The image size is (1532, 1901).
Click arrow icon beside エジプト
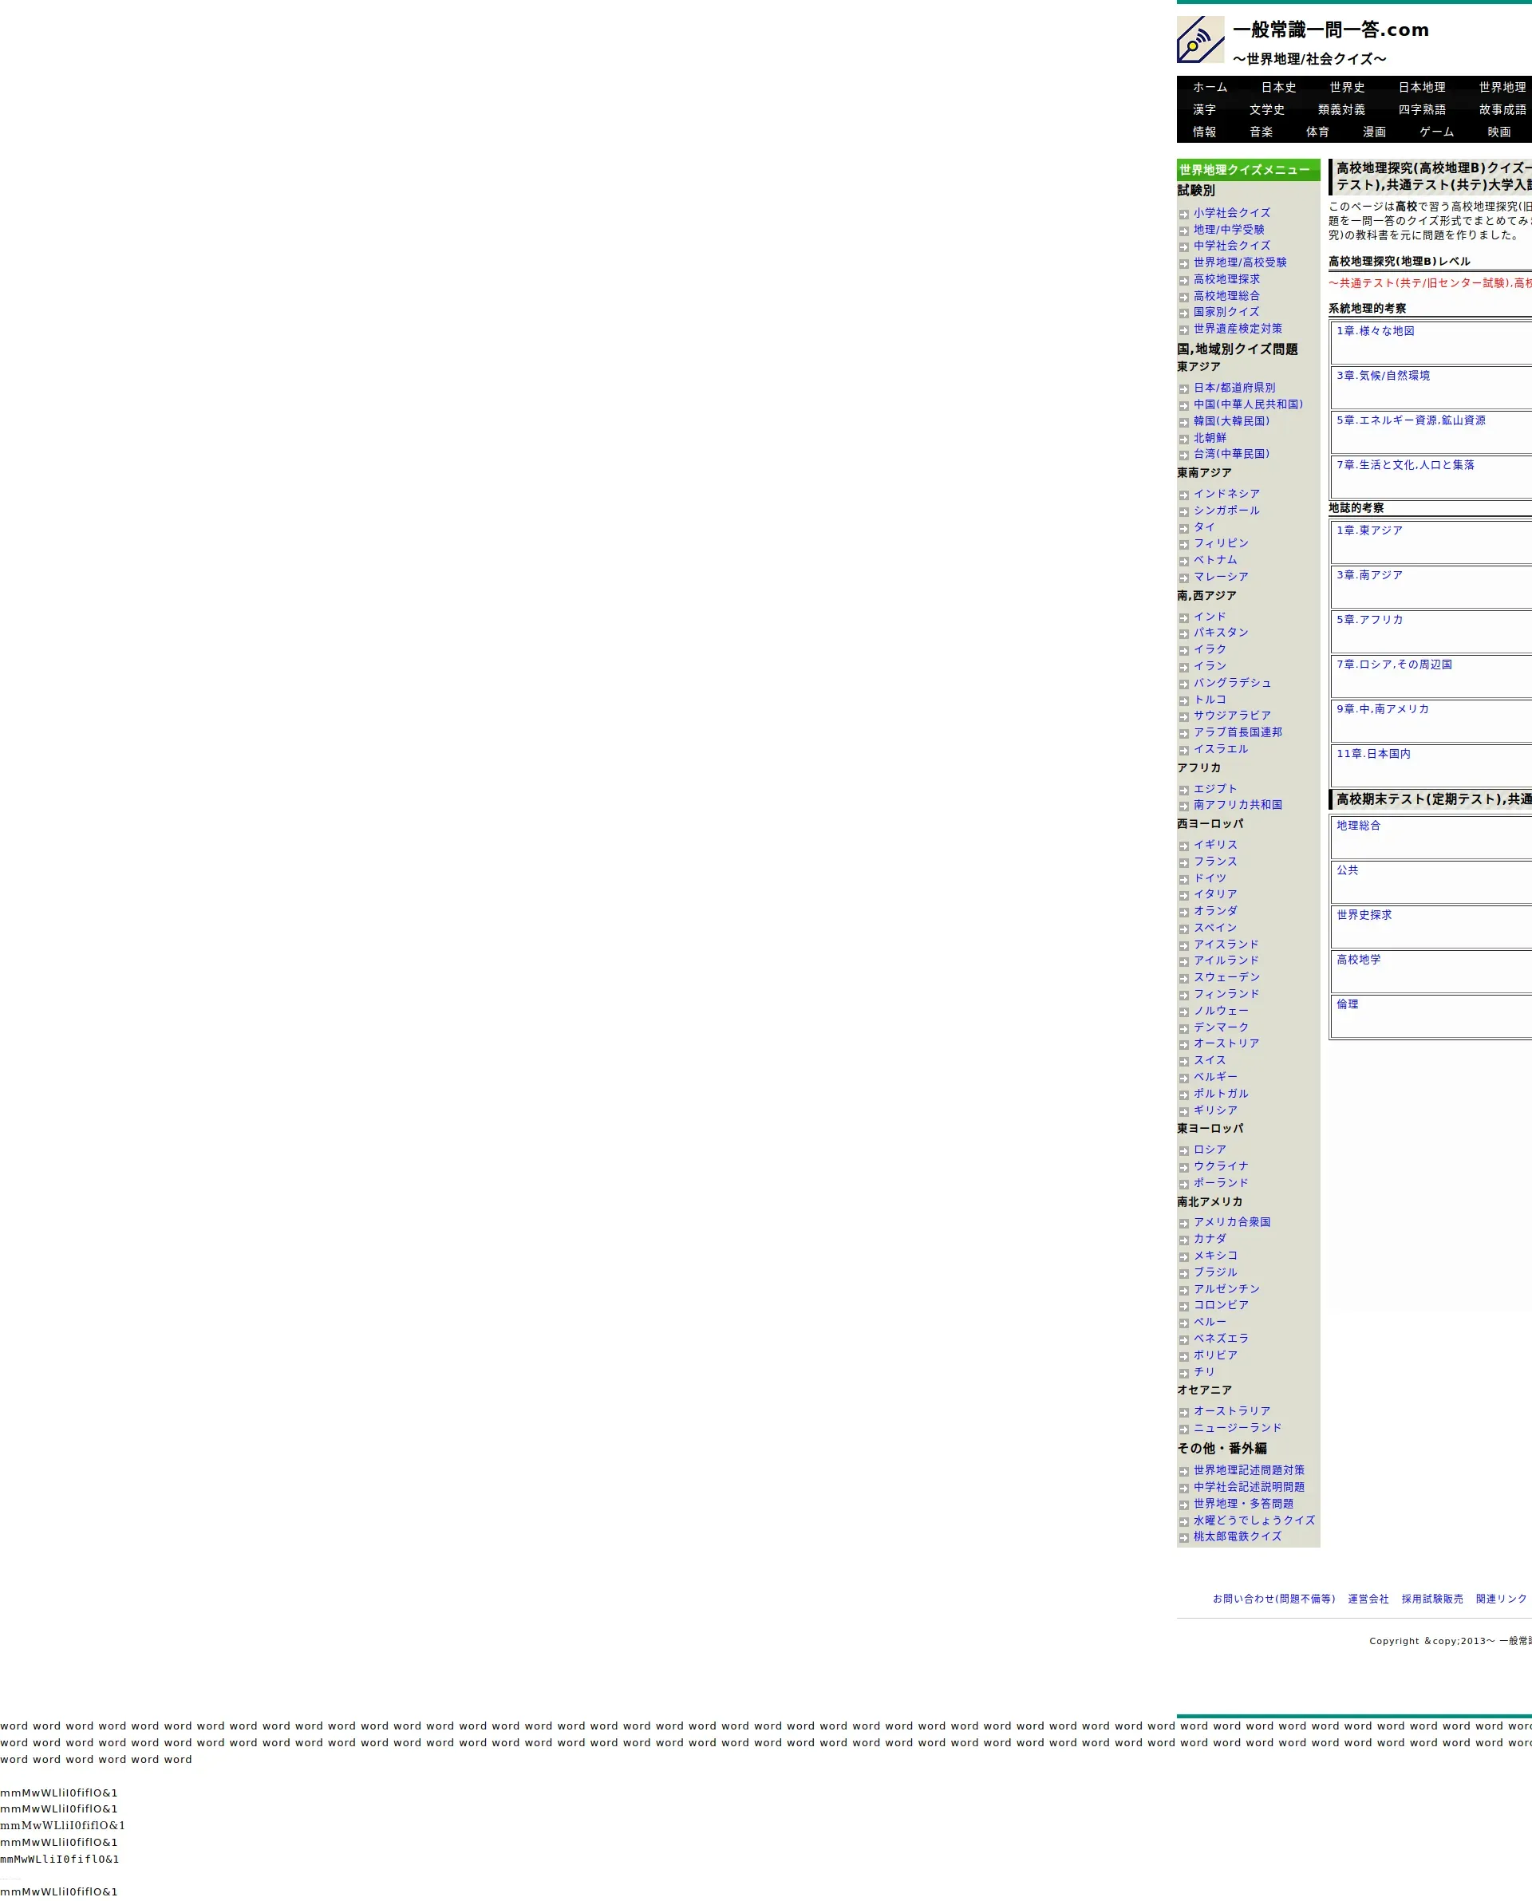coord(1183,791)
